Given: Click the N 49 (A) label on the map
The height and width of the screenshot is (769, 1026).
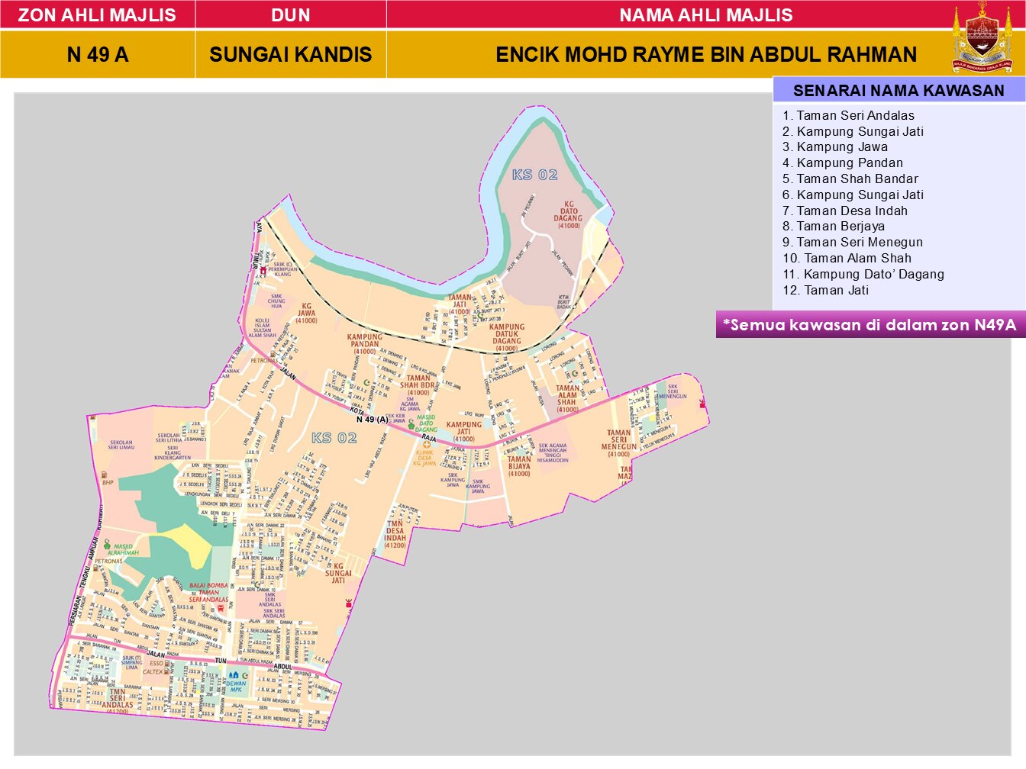Looking at the screenshot, I should tap(372, 419).
